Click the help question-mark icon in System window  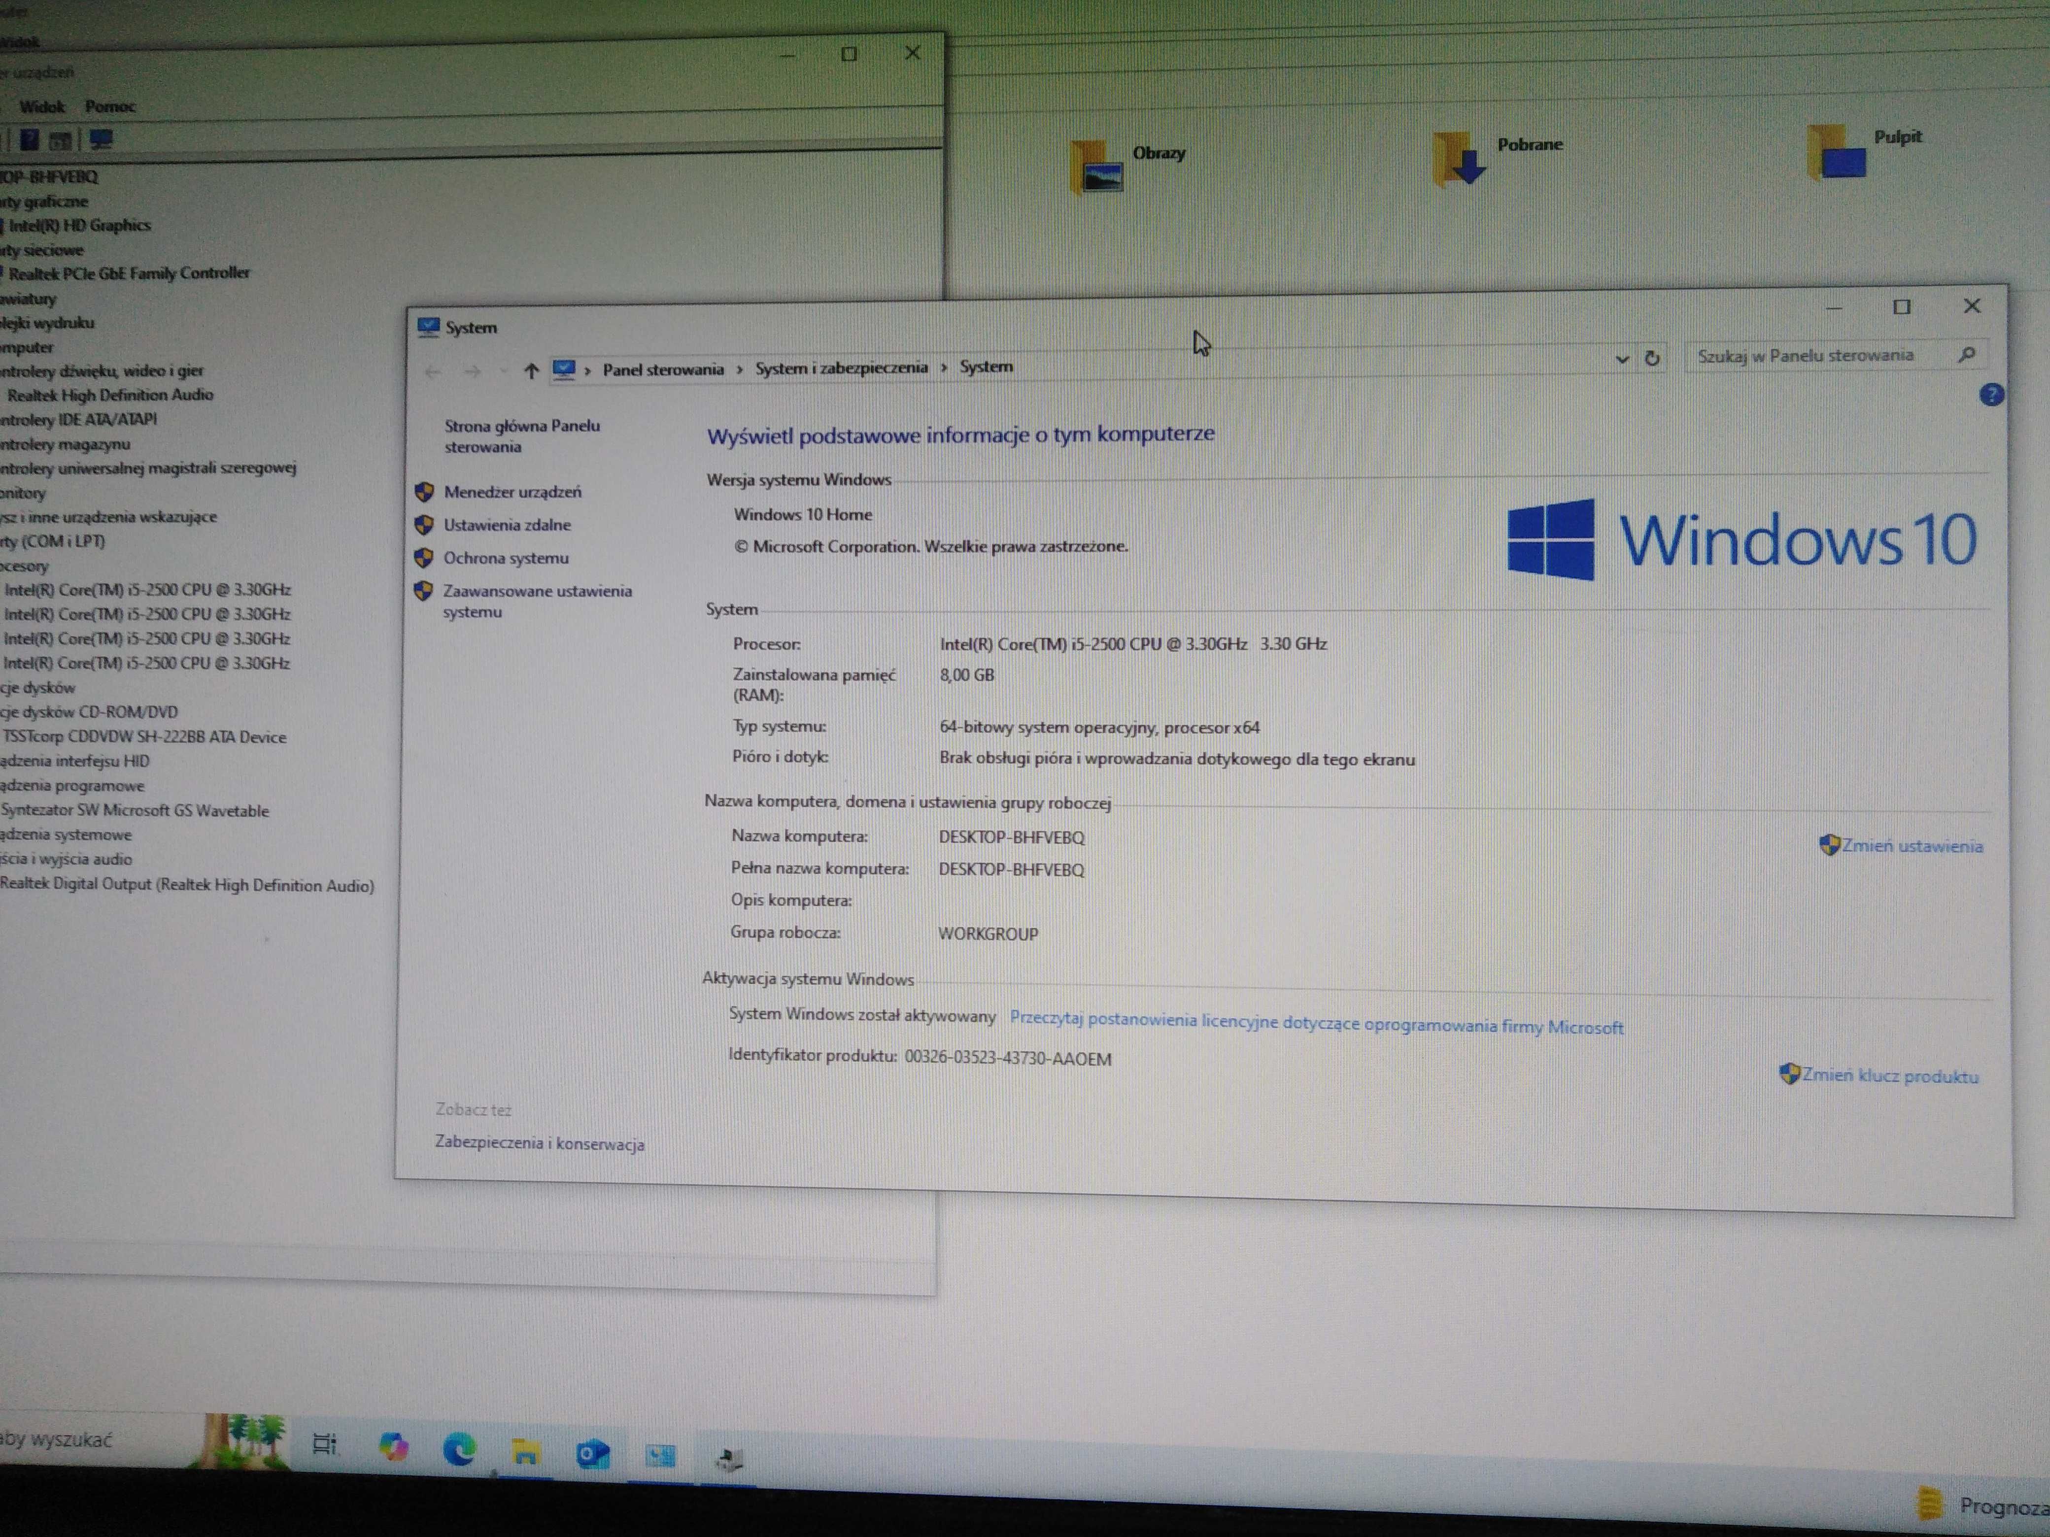coord(1991,395)
